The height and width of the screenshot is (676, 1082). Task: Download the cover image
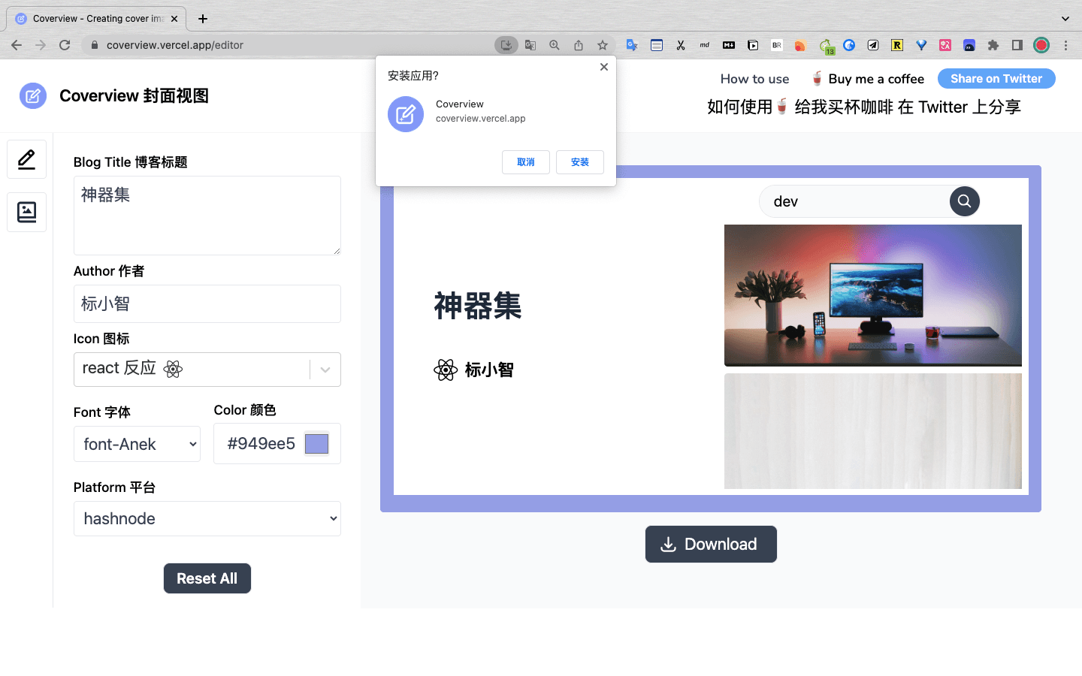point(711,544)
